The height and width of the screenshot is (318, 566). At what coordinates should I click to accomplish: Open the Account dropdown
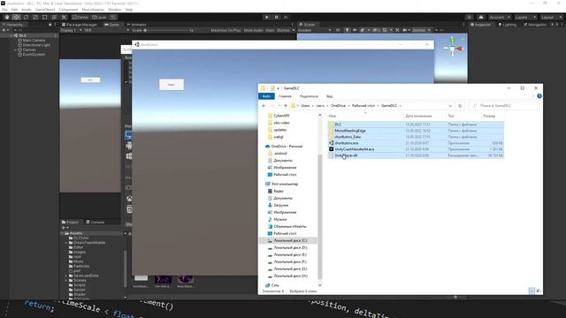[499, 17]
